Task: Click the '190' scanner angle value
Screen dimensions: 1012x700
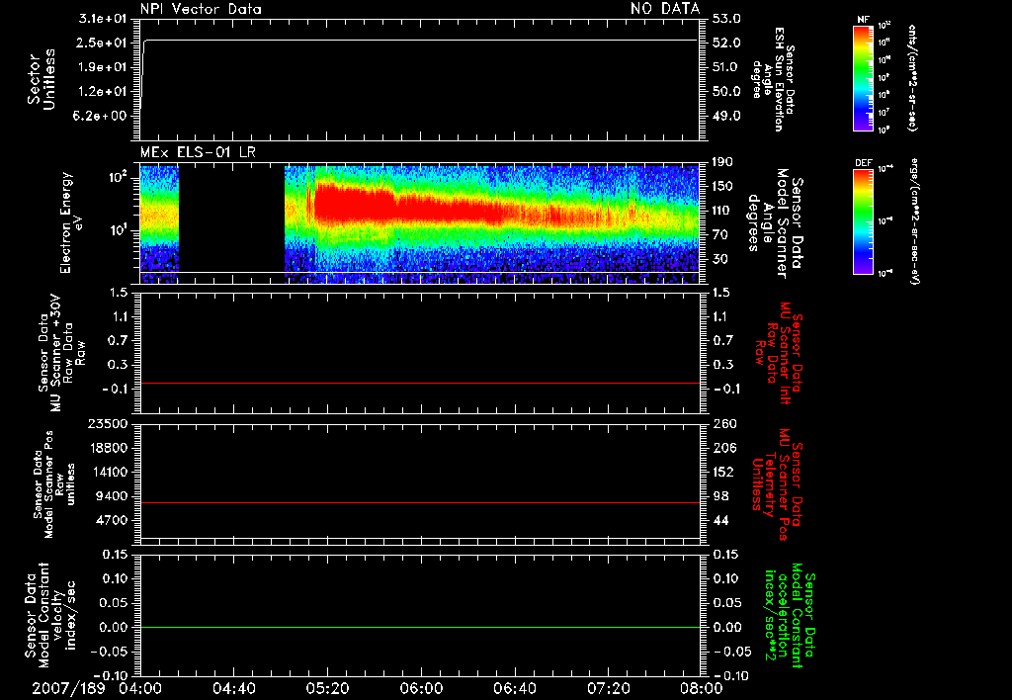Action: tap(722, 161)
